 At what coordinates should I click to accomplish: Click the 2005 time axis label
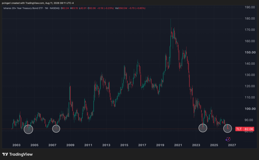coord(34,145)
